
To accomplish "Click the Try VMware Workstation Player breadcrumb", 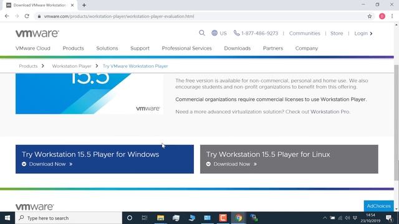I will click(x=135, y=66).
